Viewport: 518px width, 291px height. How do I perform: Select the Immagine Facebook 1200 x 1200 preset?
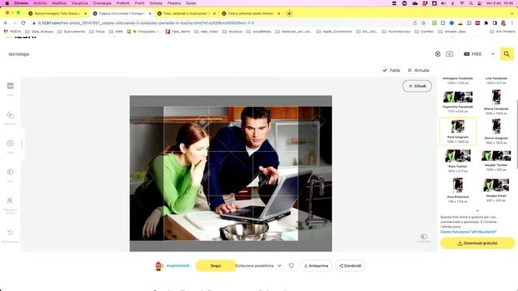click(x=457, y=81)
